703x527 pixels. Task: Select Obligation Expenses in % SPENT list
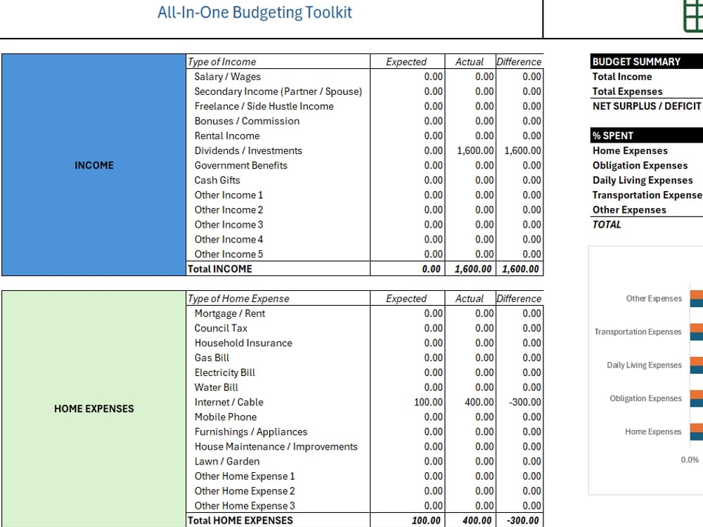pyautogui.click(x=640, y=165)
